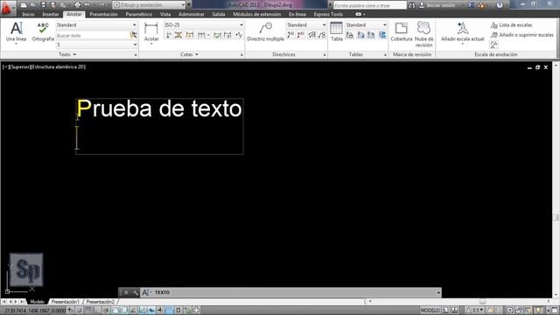Open the Express Tools ribbon tab

click(x=328, y=14)
